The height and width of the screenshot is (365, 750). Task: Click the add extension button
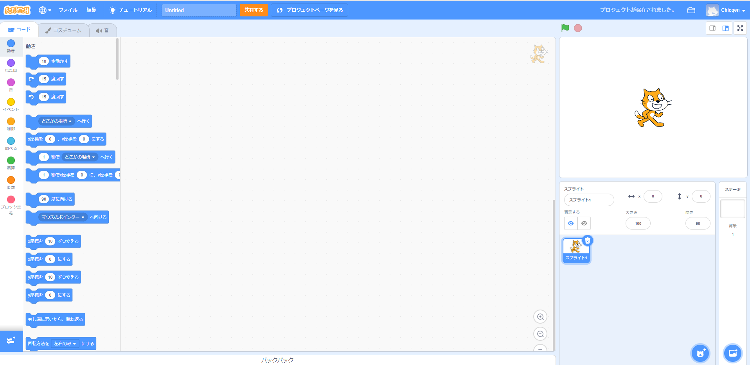coord(11,341)
